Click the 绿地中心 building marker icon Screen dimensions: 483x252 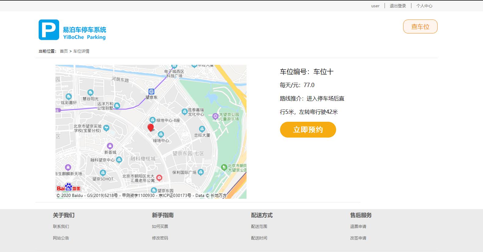tap(161, 134)
